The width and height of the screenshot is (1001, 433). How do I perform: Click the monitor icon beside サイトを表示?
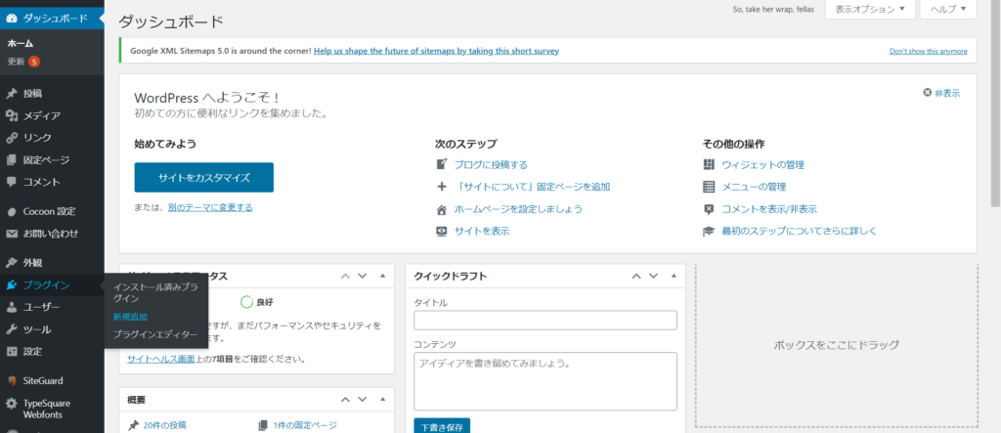[441, 232]
